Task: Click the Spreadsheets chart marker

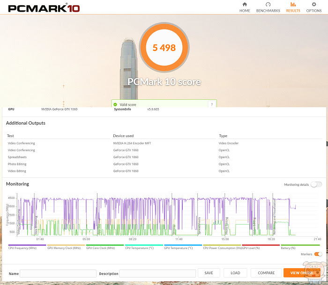Action: click(199, 226)
